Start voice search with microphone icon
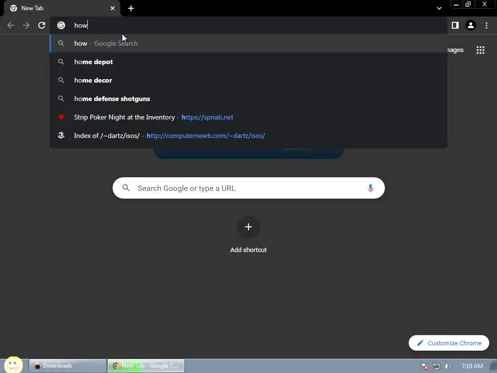The image size is (497, 373). tap(370, 188)
